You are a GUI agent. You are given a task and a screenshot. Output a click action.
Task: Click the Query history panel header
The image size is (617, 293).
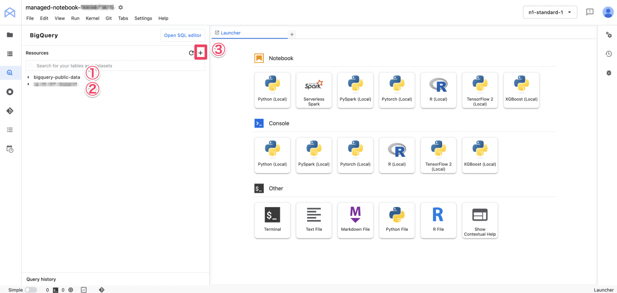coord(115,279)
